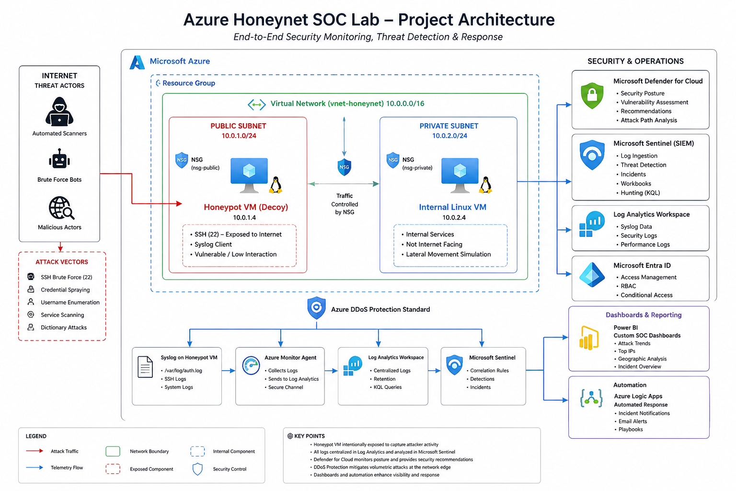Click the Key Points target icon
The height and width of the screenshot is (491, 736).
click(x=290, y=436)
